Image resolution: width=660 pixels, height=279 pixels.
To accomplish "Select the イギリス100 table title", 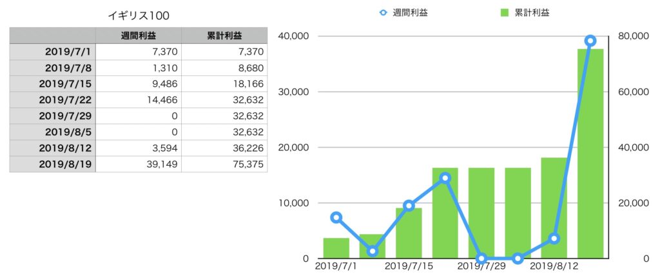I will coord(139,16).
